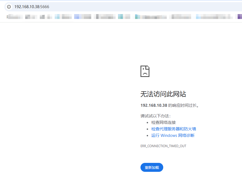242x187 pixels.
Task: Click the 请试试以下办法 text line
Action: [x=155, y=116]
